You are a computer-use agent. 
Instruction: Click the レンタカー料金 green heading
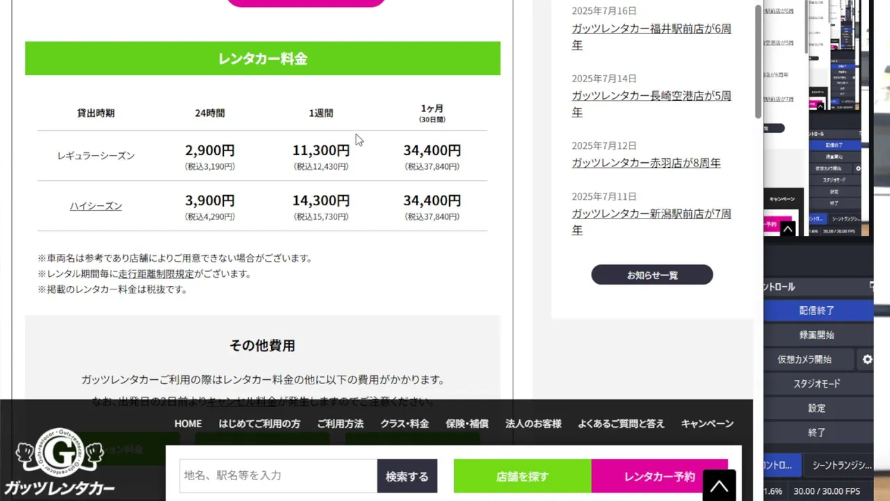[x=263, y=58]
